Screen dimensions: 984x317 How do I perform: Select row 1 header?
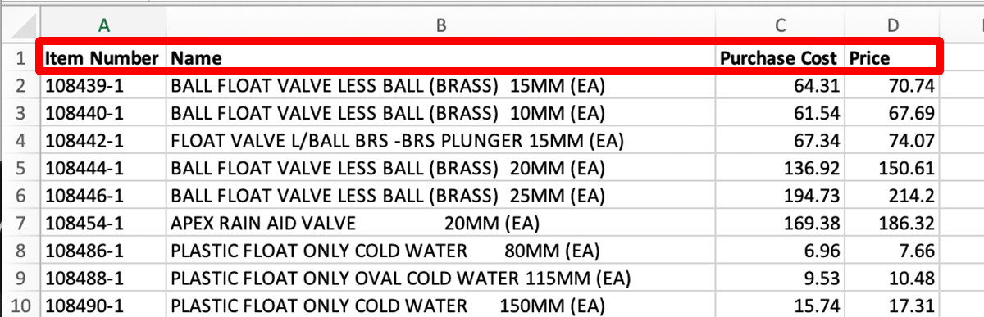click(x=20, y=58)
